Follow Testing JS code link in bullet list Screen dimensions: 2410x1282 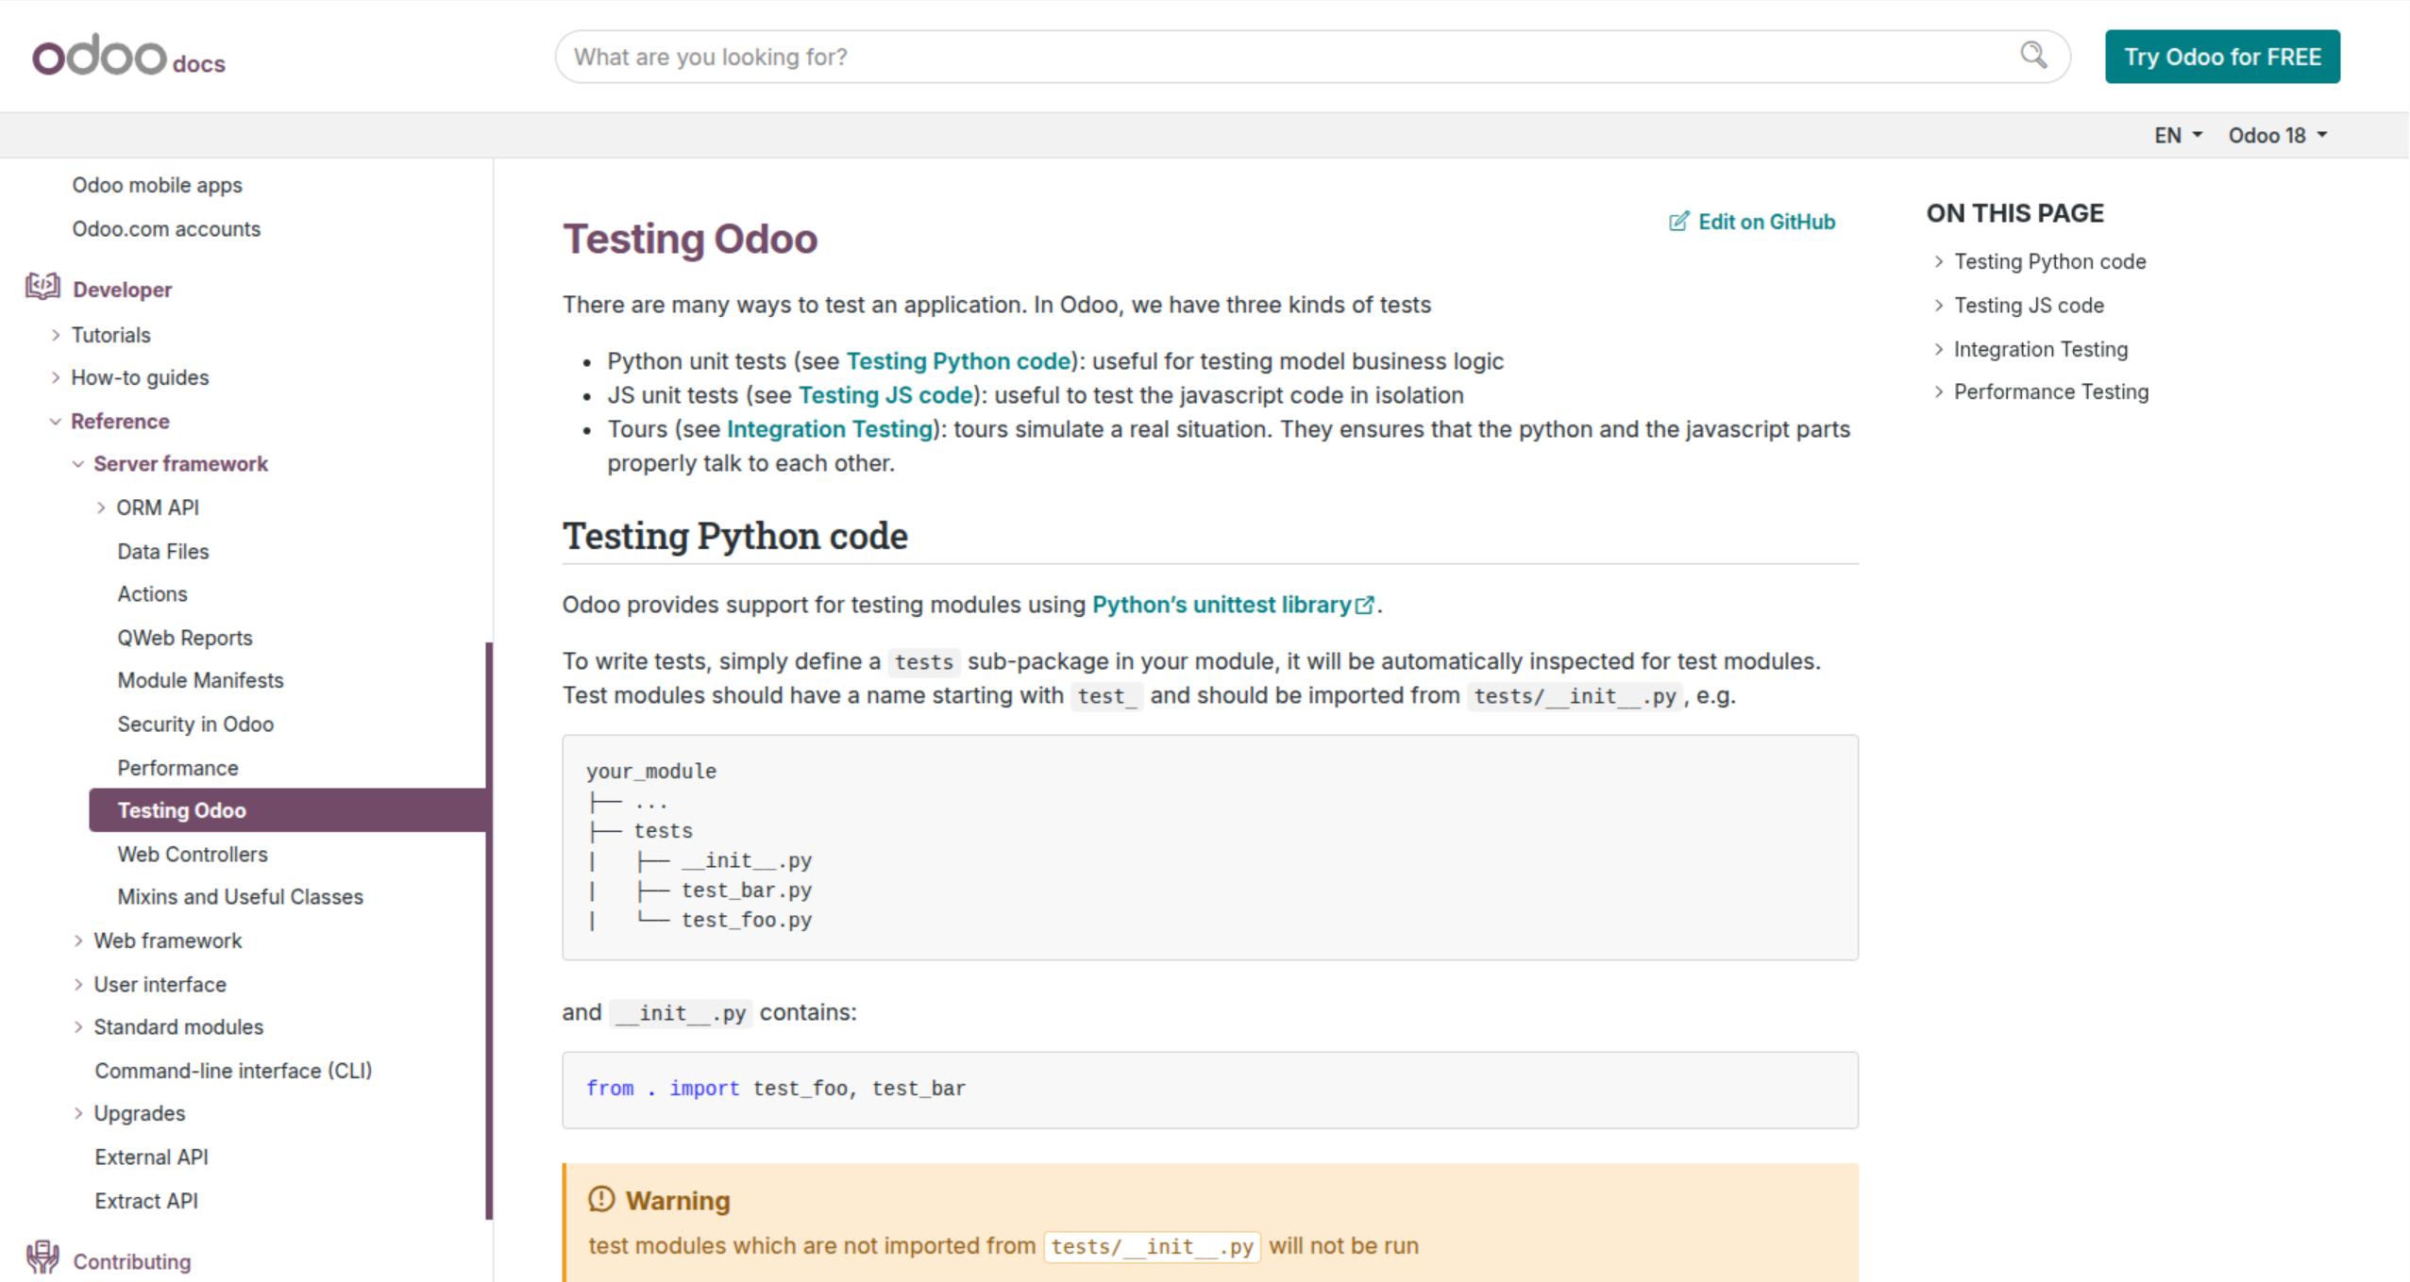(885, 395)
